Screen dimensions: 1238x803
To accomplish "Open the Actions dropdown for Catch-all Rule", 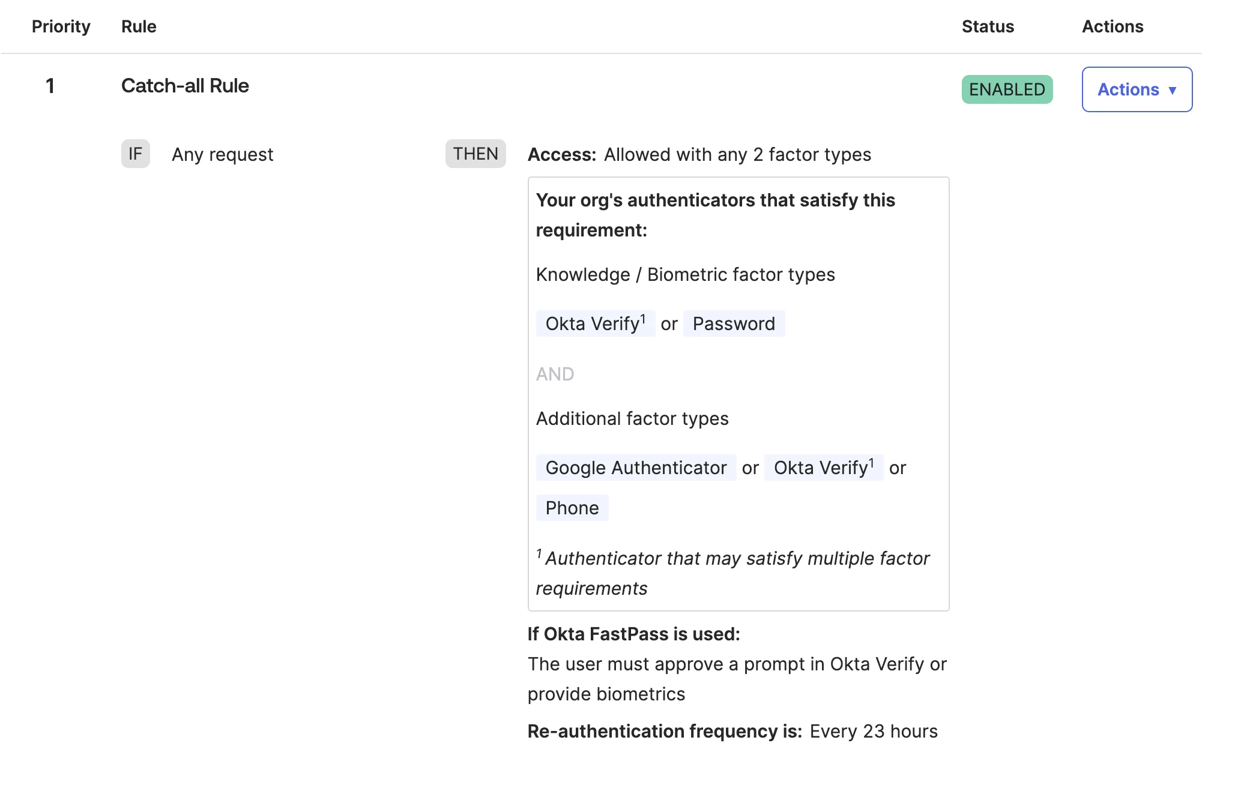I will point(1137,89).
